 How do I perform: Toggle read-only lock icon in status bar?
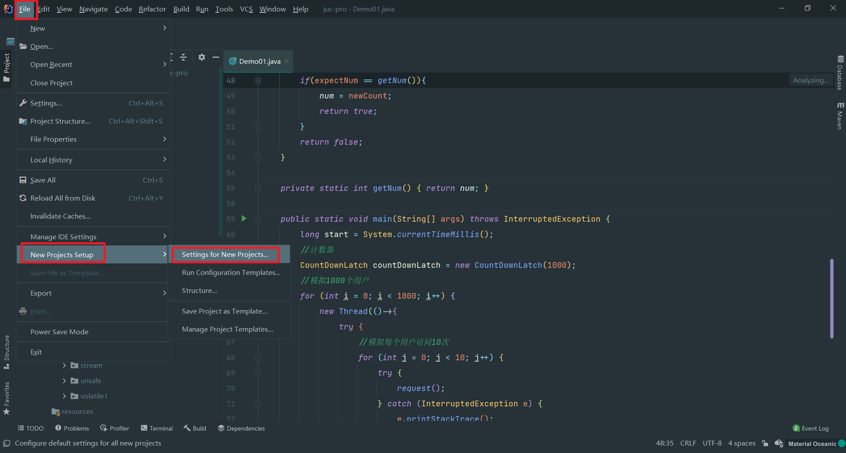click(765, 443)
